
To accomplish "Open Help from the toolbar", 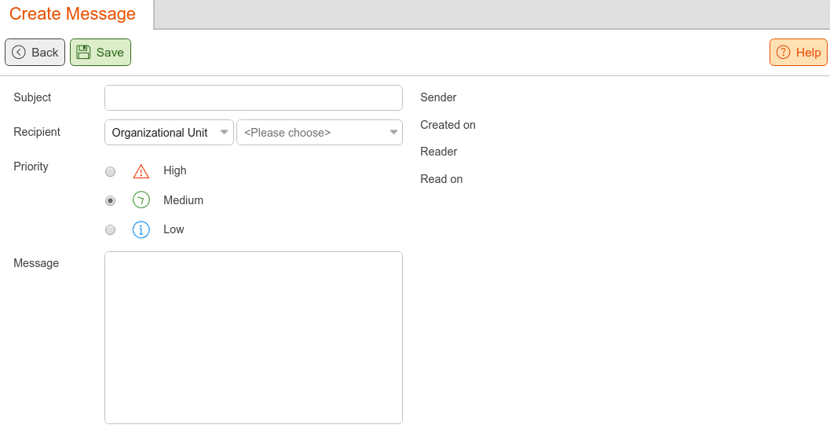I will [x=799, y=52].
